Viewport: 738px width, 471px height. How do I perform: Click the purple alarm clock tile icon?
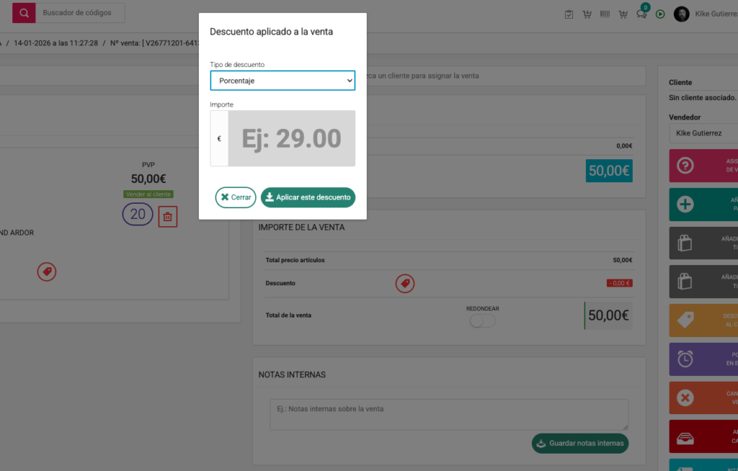pyautogui.click(x=685, y=358)
